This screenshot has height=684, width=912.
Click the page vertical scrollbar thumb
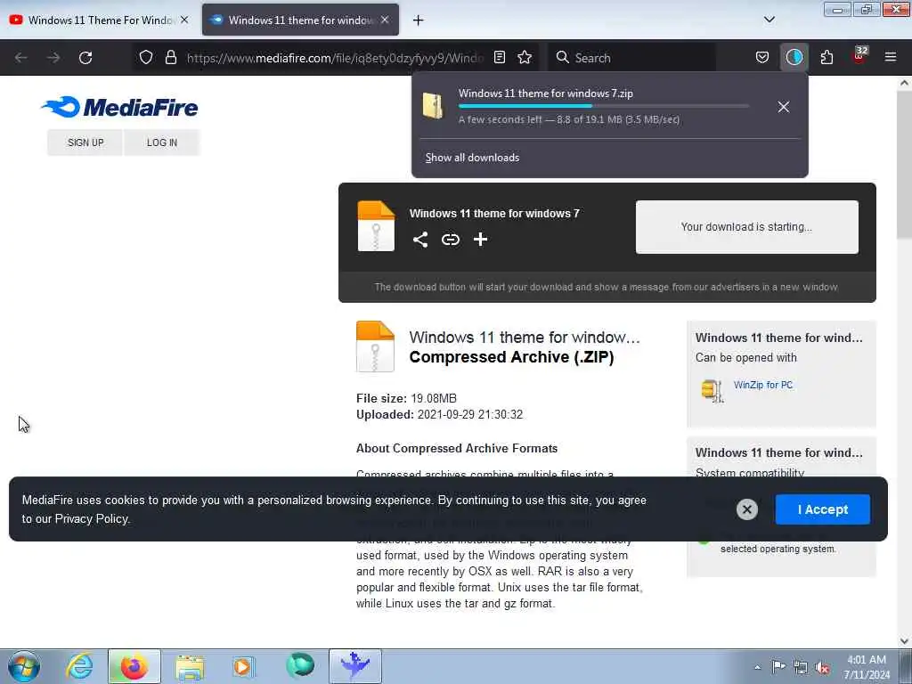coord(904,165)
